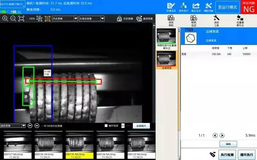
Task: Fit the image to the window
Action: [21, 19]
